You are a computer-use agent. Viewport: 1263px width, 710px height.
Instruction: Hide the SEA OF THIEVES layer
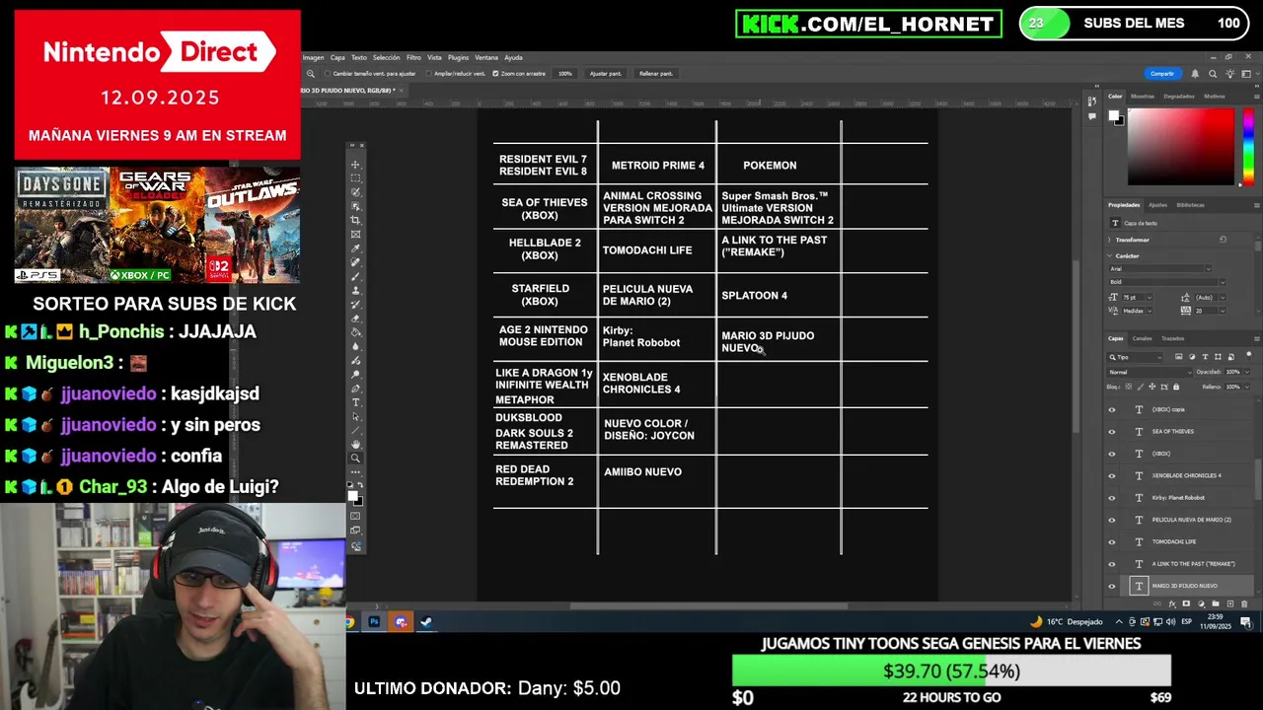point(1112,431)
